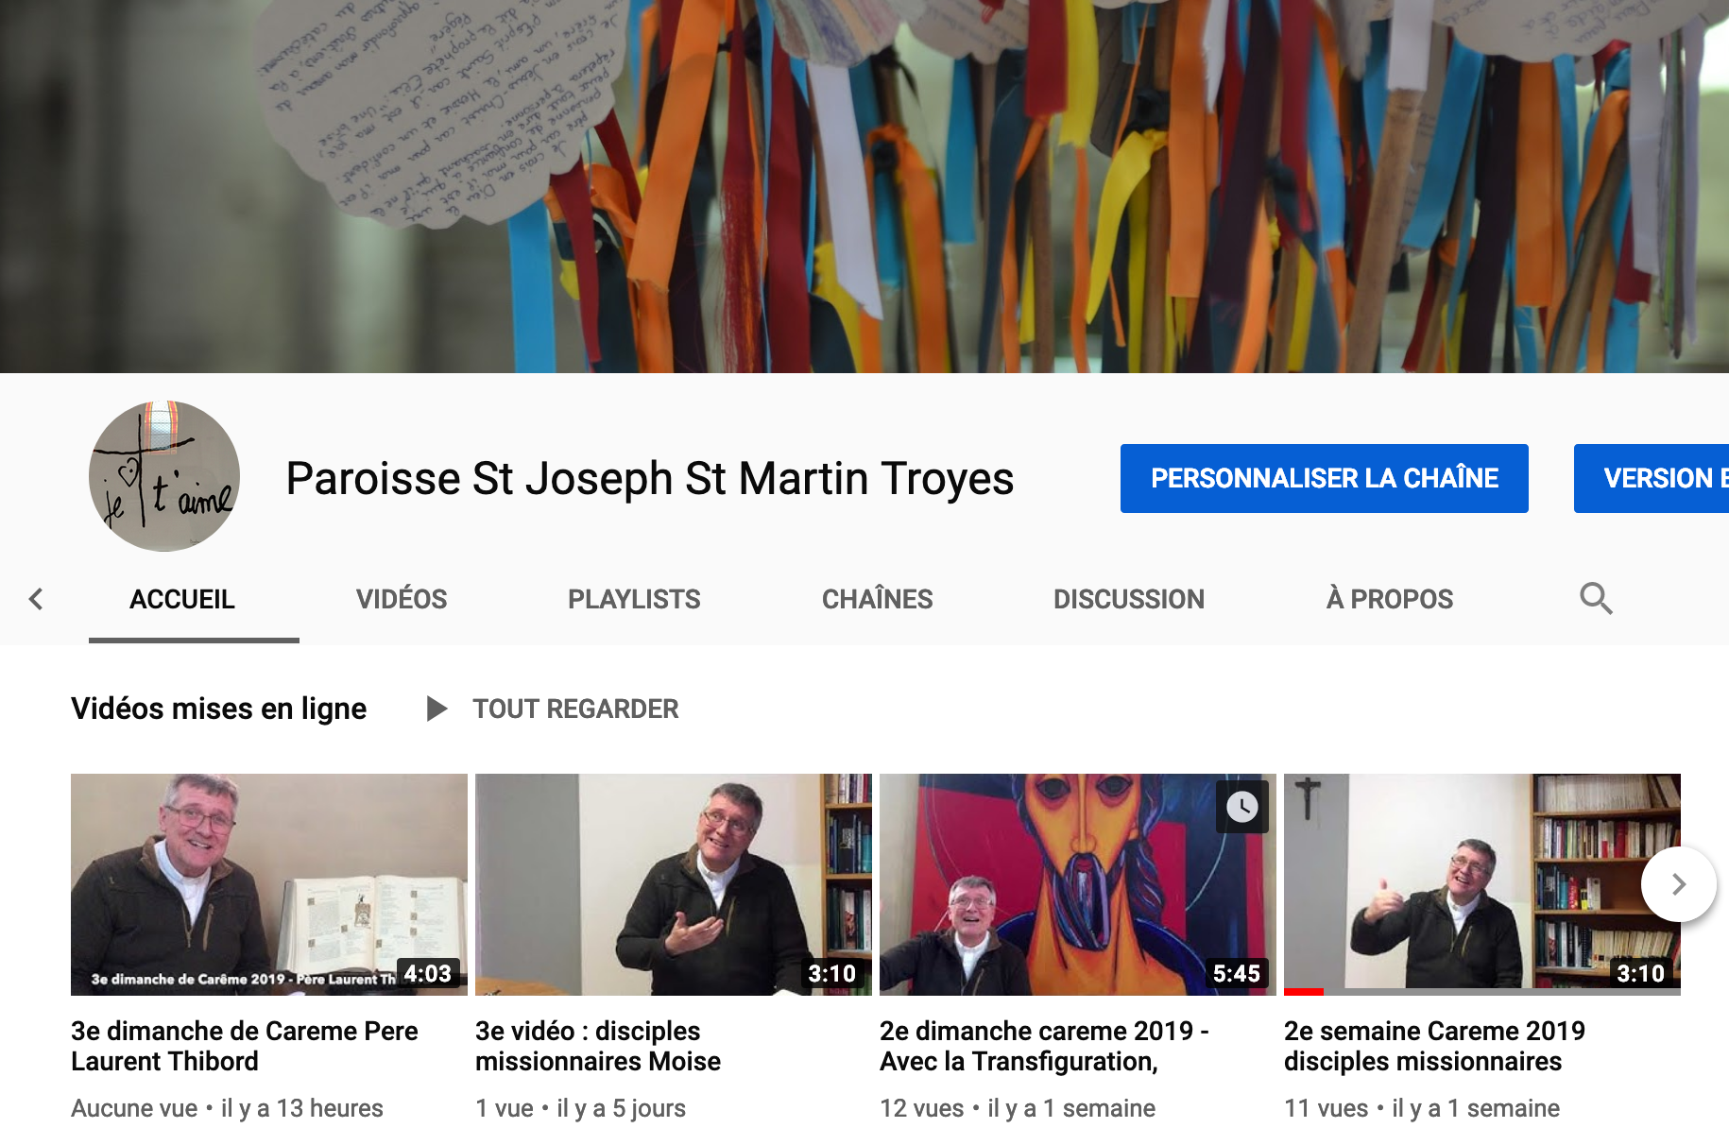The image size is (1729, 1145).
Task: Play the 3:10 thumbnail of the priest gesturing by a bookshelf
Action: click(674, 884)
